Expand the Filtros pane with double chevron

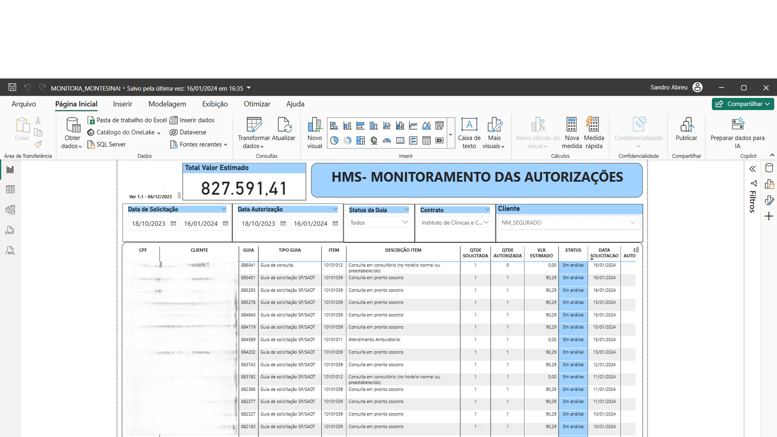click(x=752, y=169)
